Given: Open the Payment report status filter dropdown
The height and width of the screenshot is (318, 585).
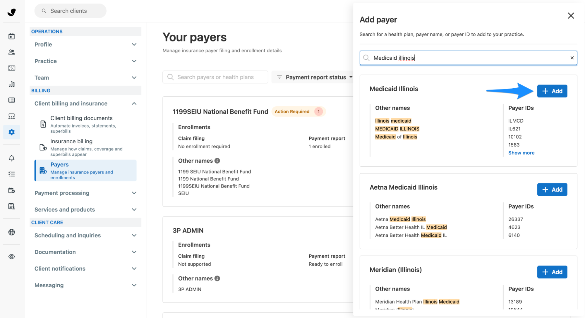Looking at the screenshot, I should click(x=314, y=77).
